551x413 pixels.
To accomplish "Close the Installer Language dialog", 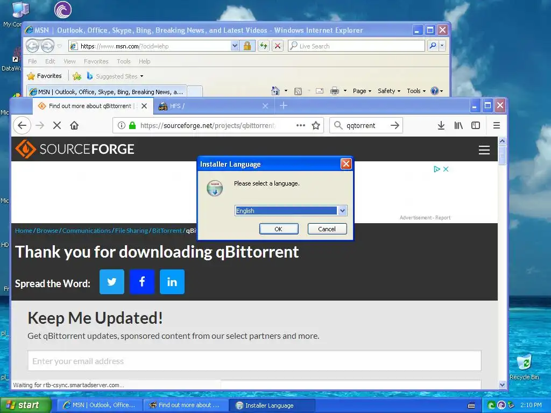I will tap(346, 163).
